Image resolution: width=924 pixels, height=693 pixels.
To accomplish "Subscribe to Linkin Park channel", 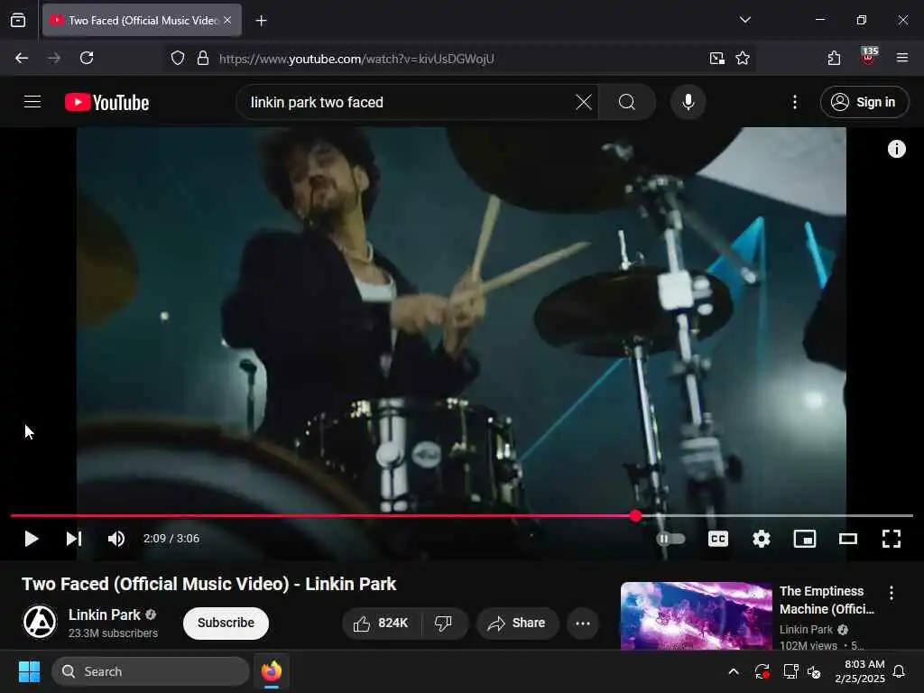I will [x=226, y=623].
